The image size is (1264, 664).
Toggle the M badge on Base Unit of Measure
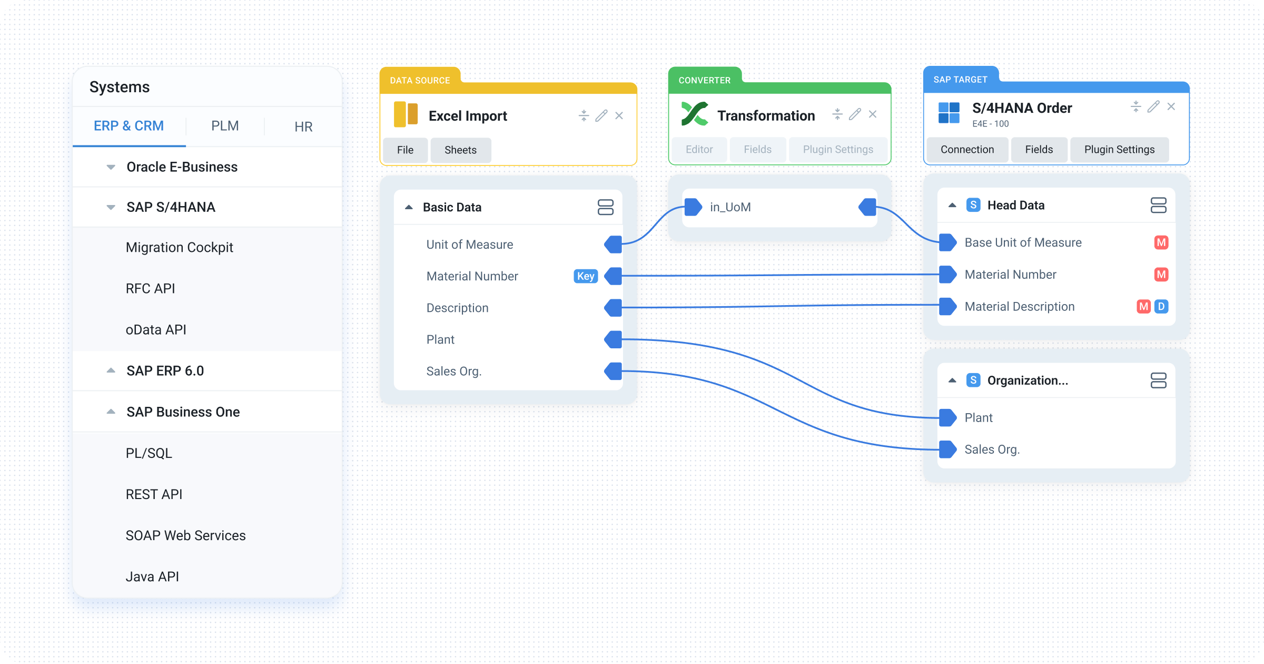pyautogui.click(x=1162, y=242)
